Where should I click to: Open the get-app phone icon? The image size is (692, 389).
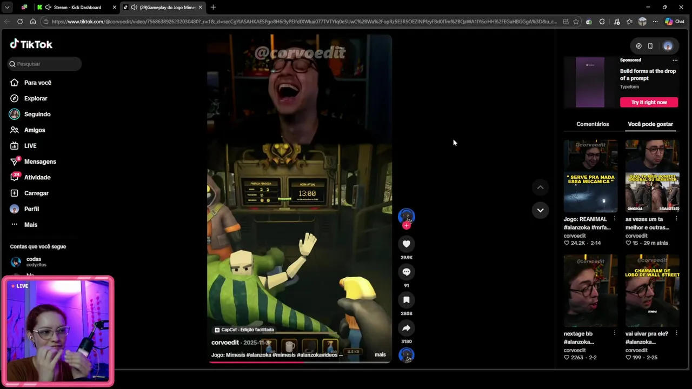[650, 46]
